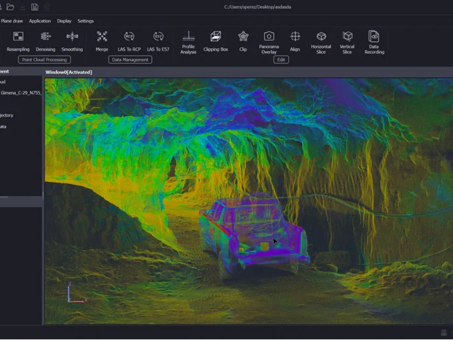Click the delete trash icon in title bar
This screenshot has height=340, width=453.
click(x=47, y=7)
